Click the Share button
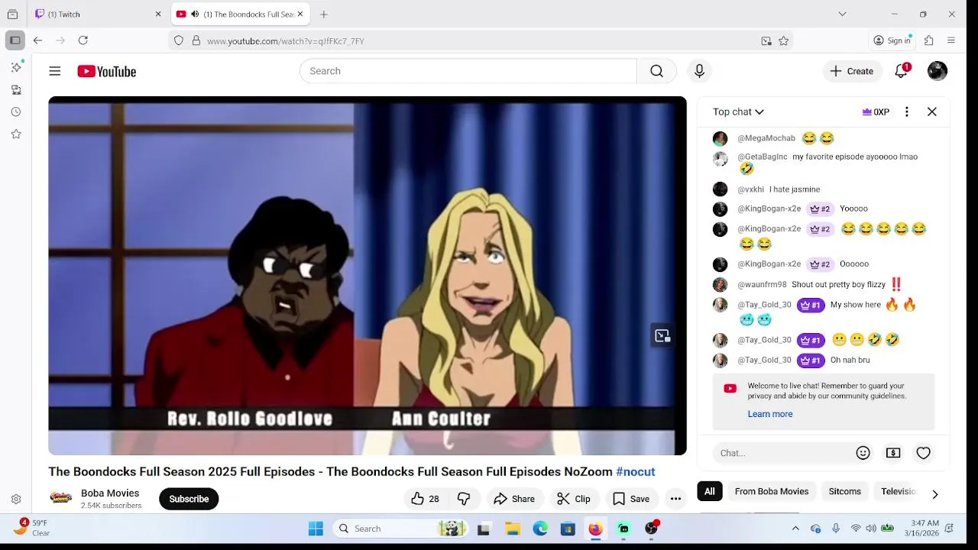Screen dimensions: 978x550 513,499
